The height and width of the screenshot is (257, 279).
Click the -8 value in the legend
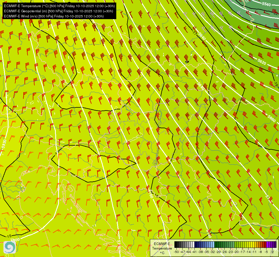[x=260, y=252]
